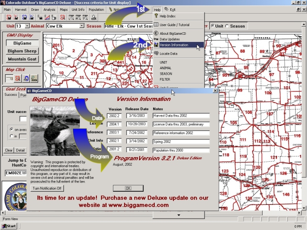Click the Mountain Goat button
This screenshot has height=230, width=307.
pyautogui.click(x=22, y=59)
